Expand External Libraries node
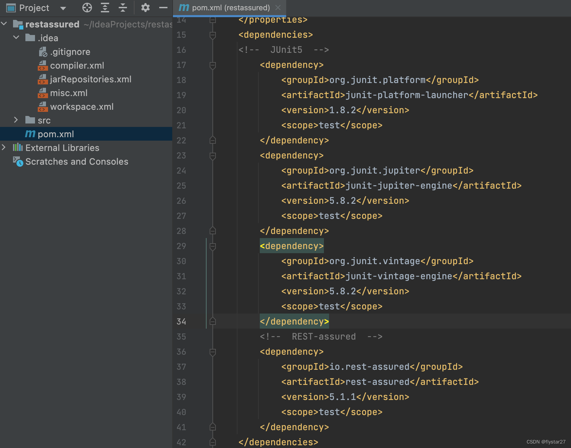The image size is (571, 448). (4, 147)
